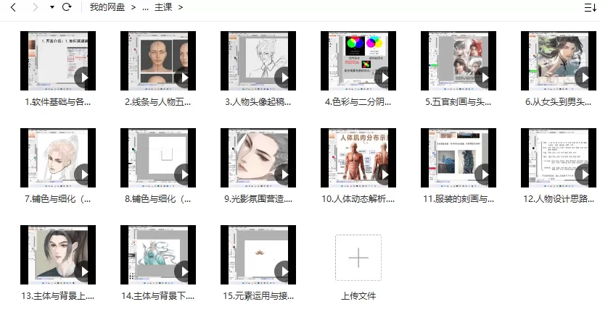The width and height of the screenshot is (600, 312).
Task: Click play icon on 4.色彩与二分阴 video
Action: pos(385,77)
